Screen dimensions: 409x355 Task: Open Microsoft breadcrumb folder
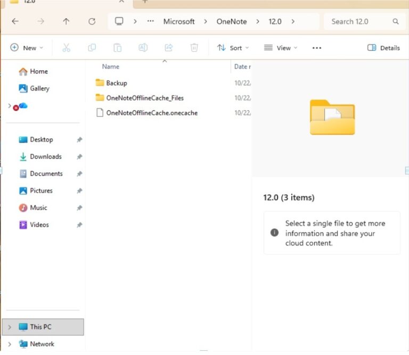tap(179, 21)
